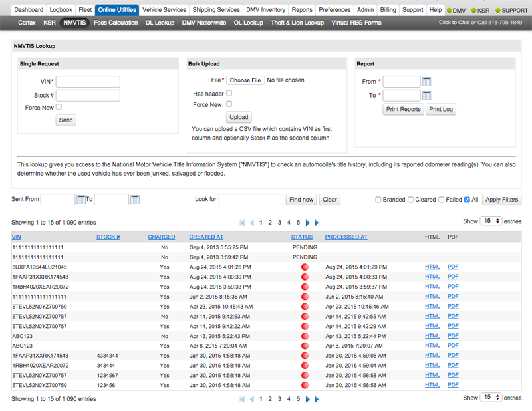This screenshot has height=411, width=532.
Task: Open the bottom Show entries dropdown
Action: pyautogui.click(x=491, y=397)
